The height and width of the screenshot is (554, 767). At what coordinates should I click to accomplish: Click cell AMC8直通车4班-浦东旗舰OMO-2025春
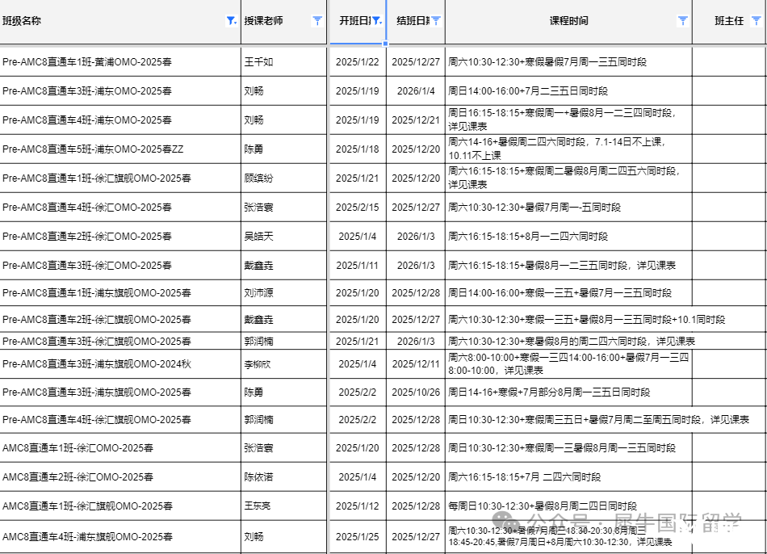coord(119,537)
